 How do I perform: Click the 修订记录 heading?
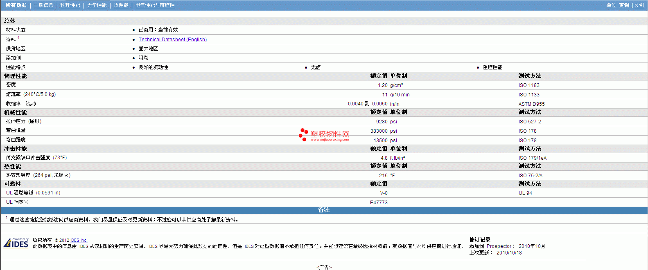480,240
